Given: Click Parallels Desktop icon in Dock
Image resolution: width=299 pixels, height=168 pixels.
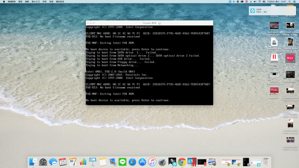Looking at the screenshot, I should (x=192, y=162).
